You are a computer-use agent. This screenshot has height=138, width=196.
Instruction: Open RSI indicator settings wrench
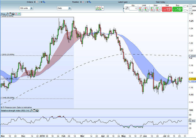tap(31, 111)
